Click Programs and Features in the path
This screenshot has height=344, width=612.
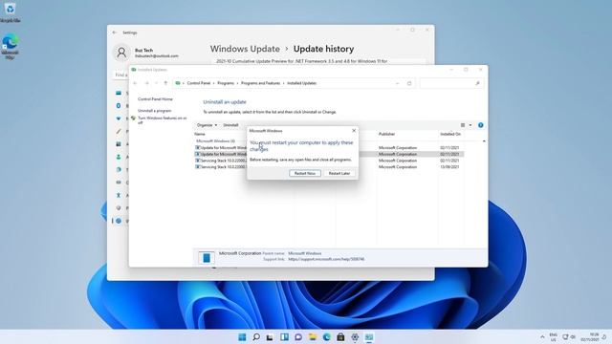click(260, 83)
